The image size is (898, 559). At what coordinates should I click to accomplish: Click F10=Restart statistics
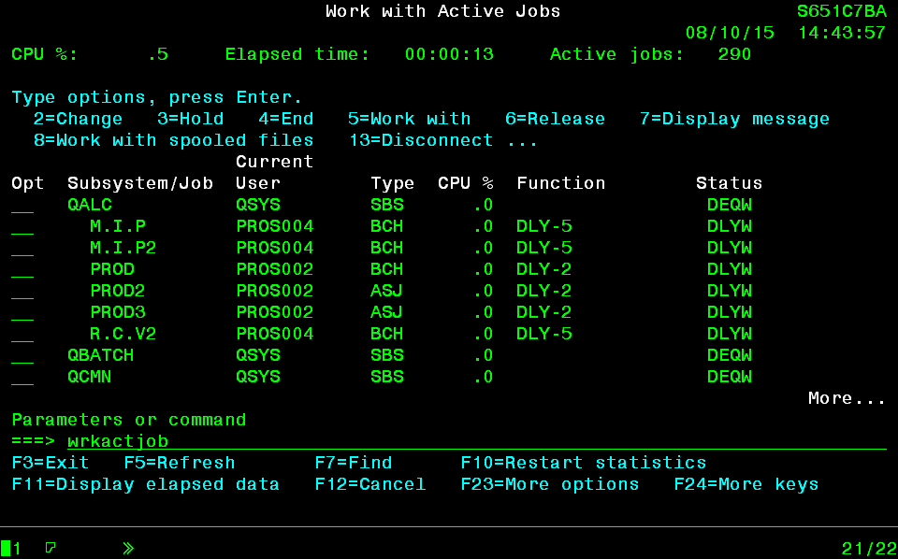coord(583,463)
